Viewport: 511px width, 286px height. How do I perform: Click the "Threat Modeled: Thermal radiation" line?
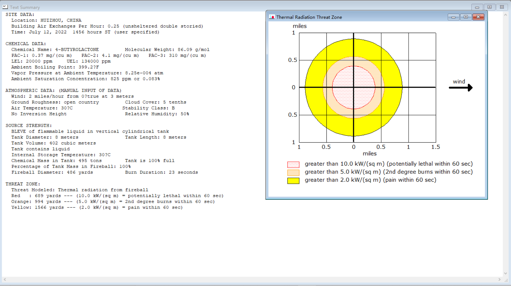point(80,190)
